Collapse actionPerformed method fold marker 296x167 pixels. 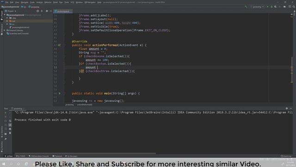tap(64, 45)
